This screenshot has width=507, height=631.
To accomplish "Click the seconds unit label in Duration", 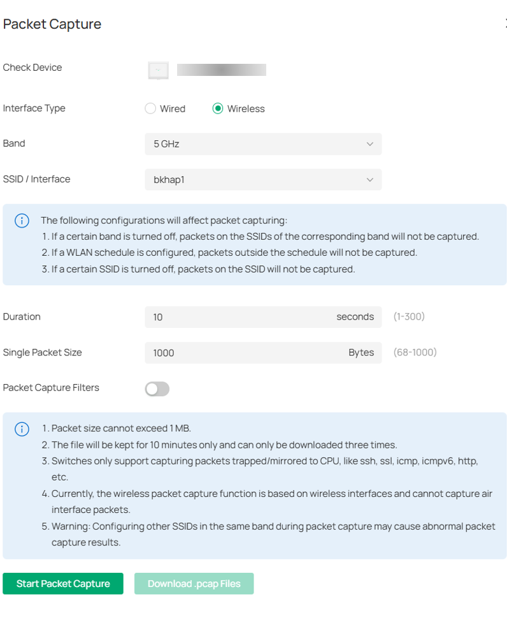I will [x=355, y=316].
